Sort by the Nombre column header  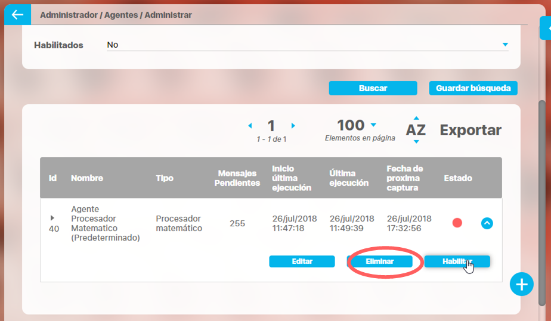point(87,178)
